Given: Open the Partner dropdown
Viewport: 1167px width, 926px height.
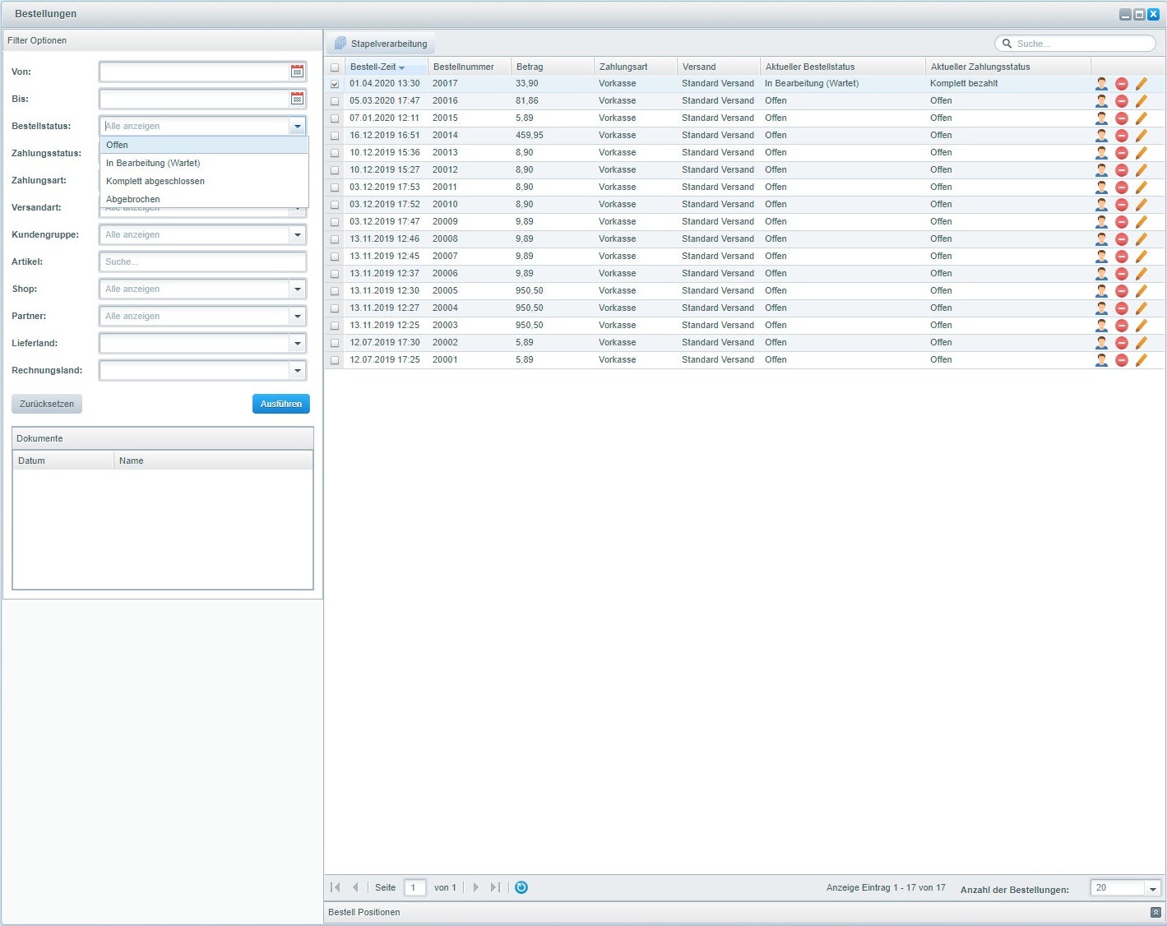Looking at the screenshot, I should point(297,316).
